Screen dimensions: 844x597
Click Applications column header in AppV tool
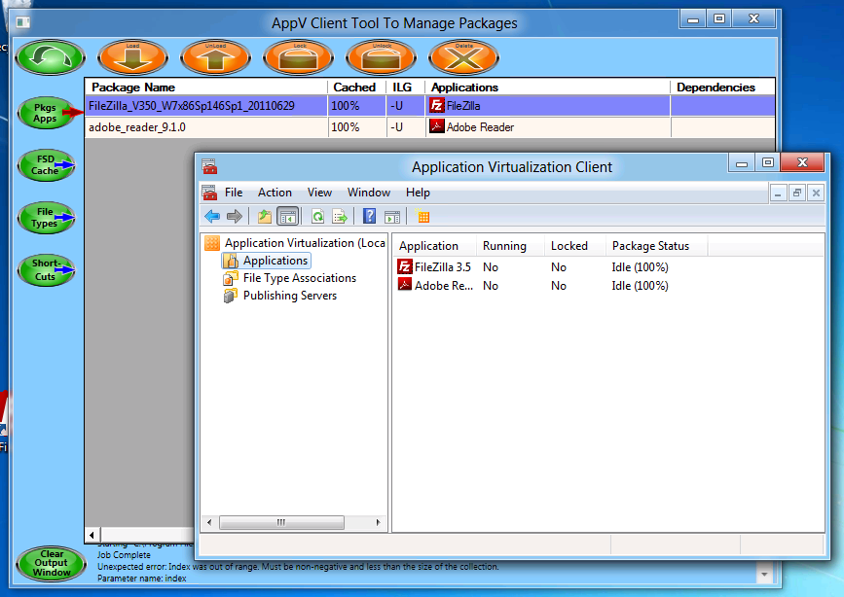(547, 88)
